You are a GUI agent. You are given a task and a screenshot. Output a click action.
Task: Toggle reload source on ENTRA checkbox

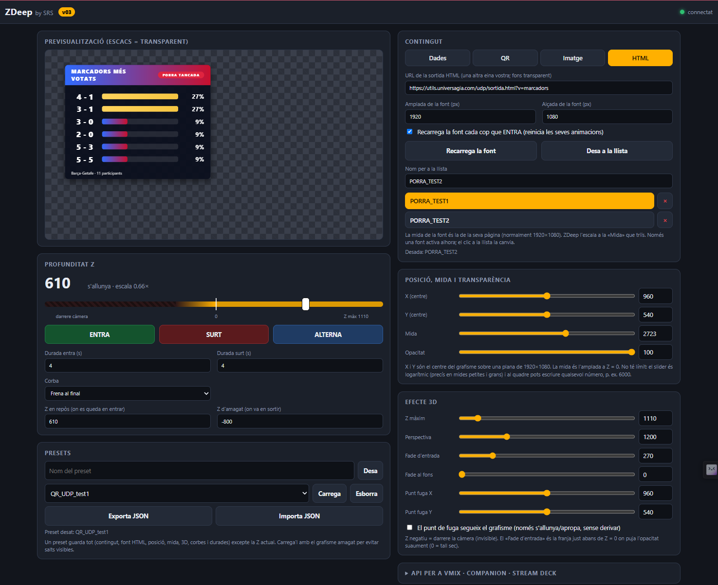pyautogui.click(x=409, y=132)
